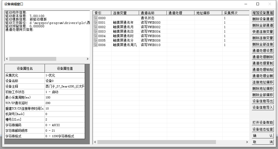Click 连接地址偏移 button
Image resolution: width=278 pixels, height=149 pixels.
coord(263,82)
